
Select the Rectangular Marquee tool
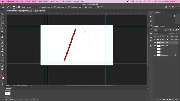pos(2,17)
